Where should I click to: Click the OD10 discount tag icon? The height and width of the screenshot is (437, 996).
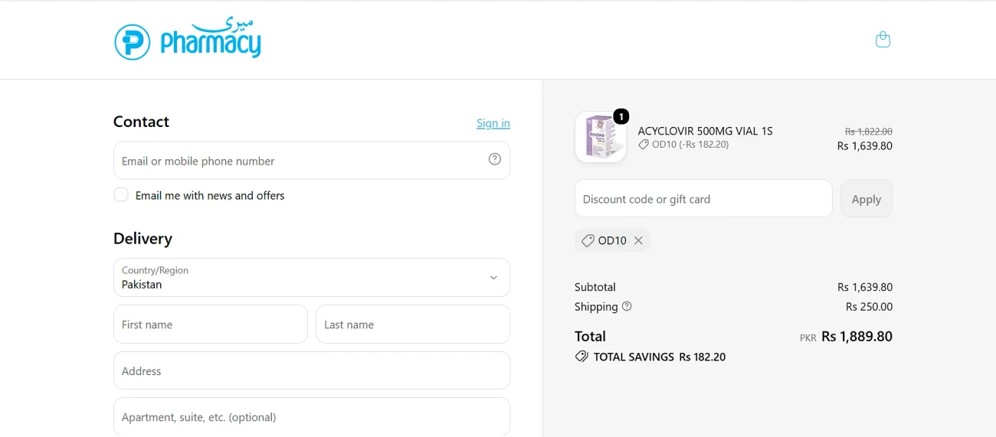(x=588, y=240)
